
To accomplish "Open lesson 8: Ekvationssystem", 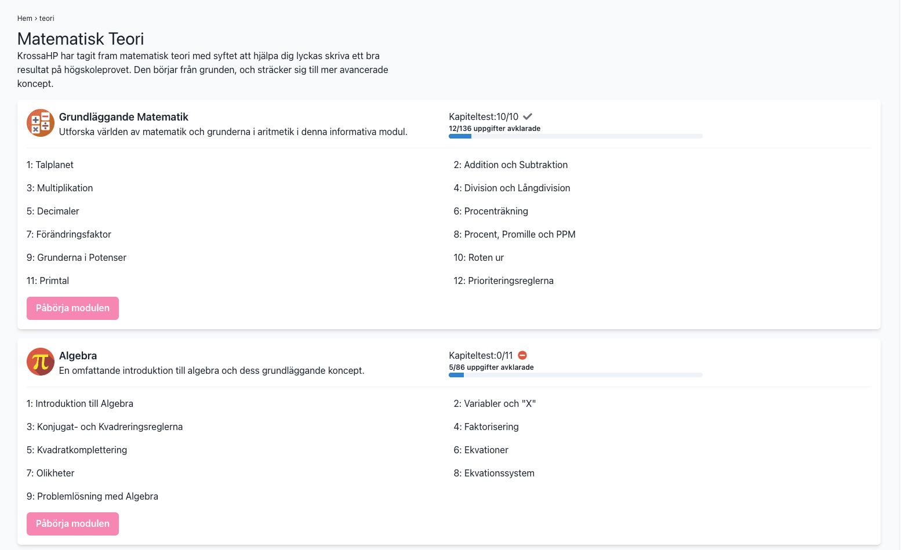I will pos(494,473).
